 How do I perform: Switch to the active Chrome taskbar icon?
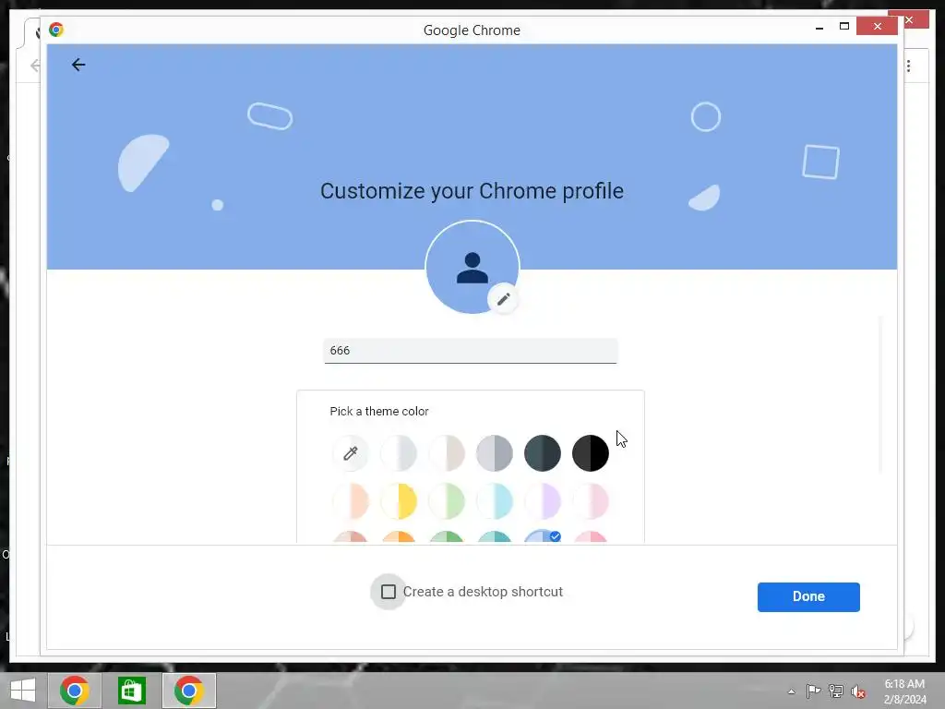point(188,691)
